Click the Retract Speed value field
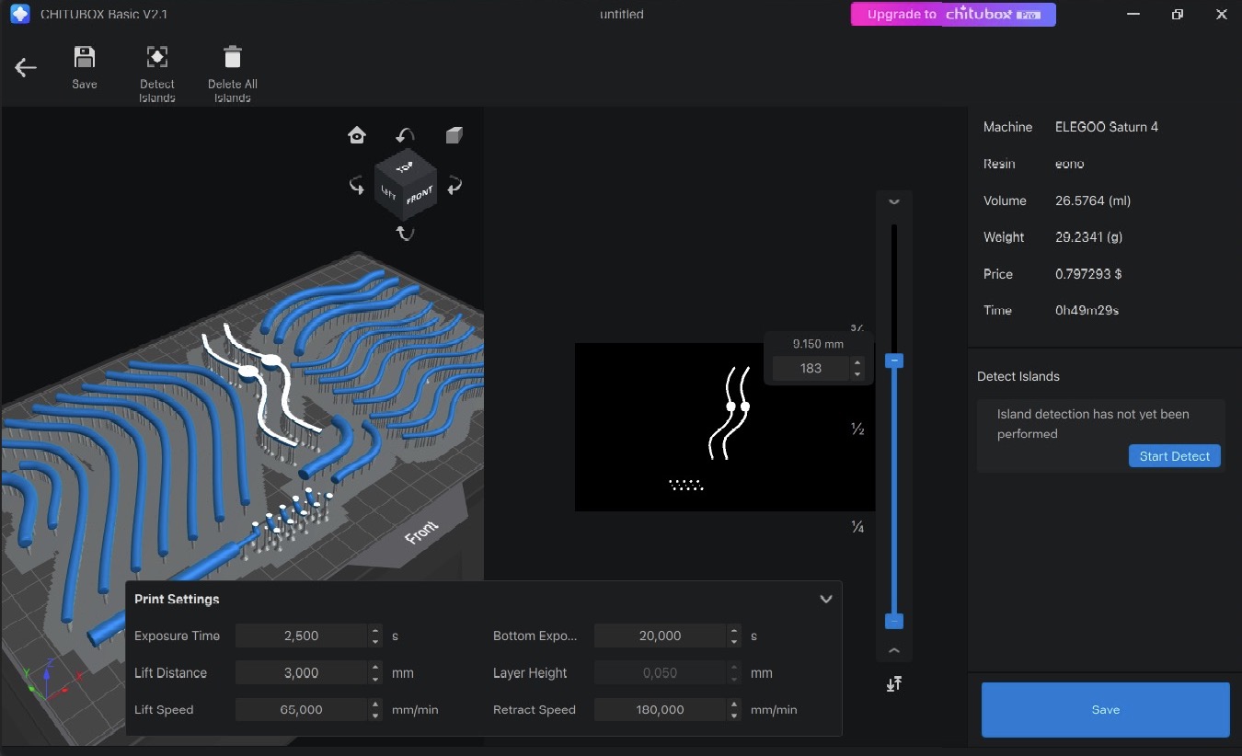The image size is (1242, 756). click(661, 710)
